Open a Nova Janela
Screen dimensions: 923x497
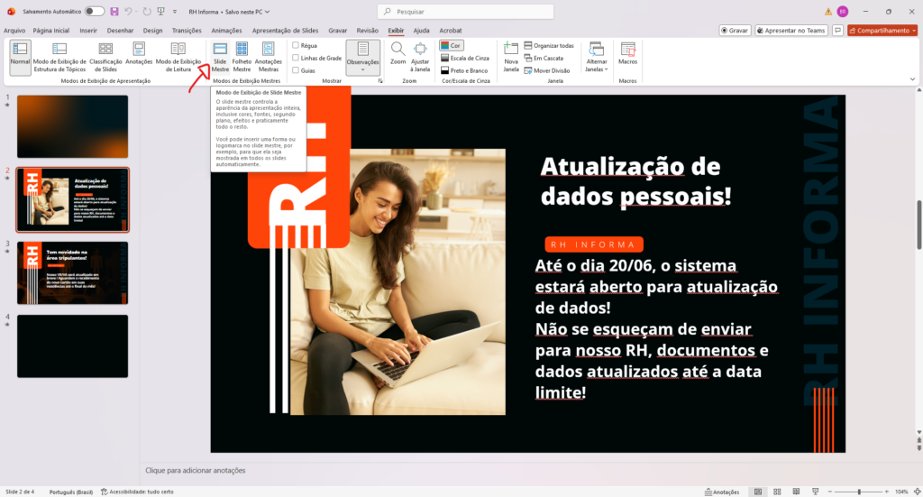click(511, 57)
